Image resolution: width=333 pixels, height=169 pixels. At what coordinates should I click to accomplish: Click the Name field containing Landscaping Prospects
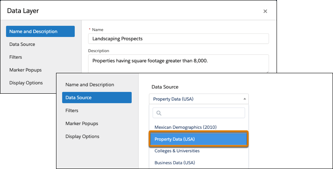pos(179,38)
